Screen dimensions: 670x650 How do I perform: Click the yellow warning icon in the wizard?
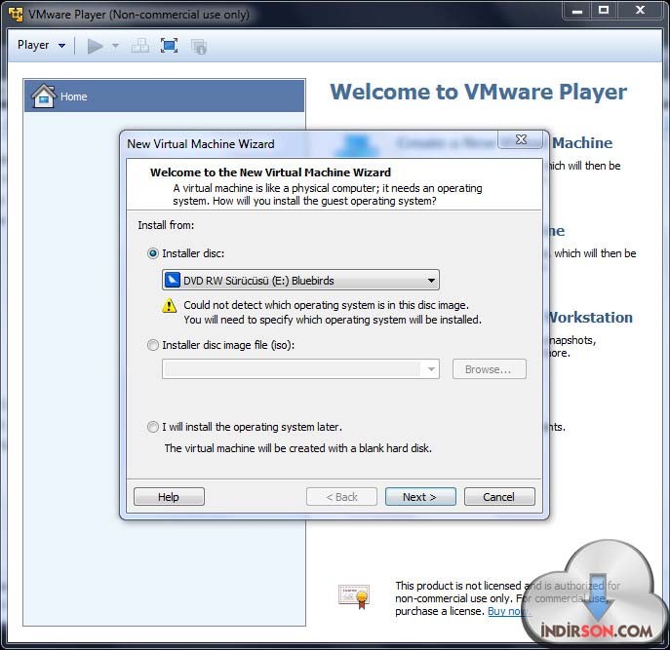170,305
